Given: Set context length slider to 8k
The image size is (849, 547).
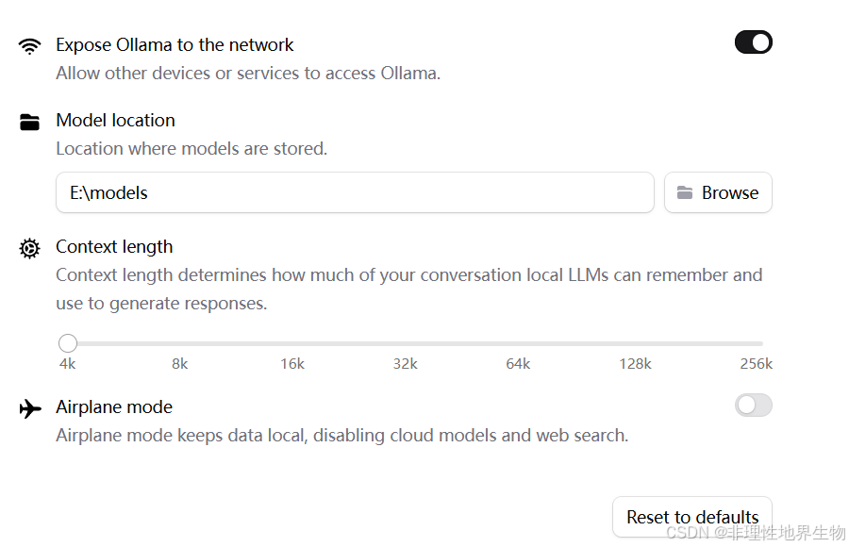Looking at the screenshot, I should (180, 343).
